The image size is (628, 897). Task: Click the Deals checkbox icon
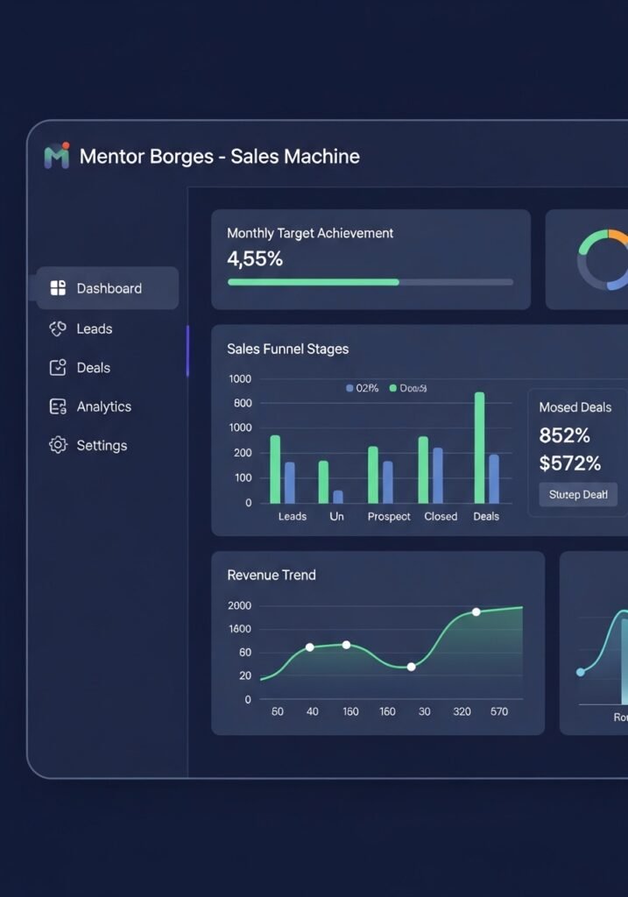click(58, 368)
